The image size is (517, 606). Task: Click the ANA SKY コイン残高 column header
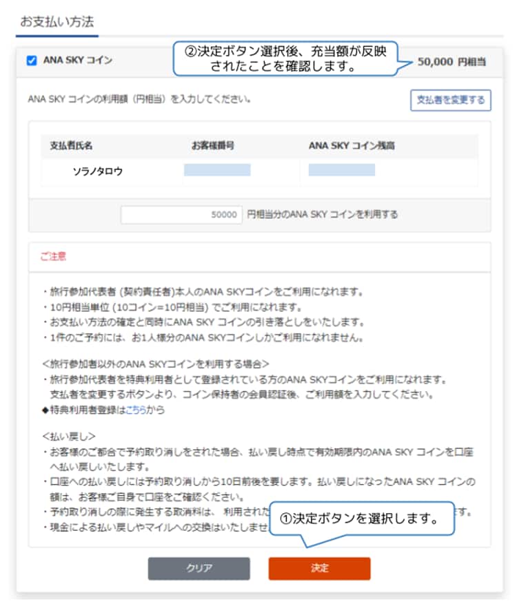click(x=352, y=146)
